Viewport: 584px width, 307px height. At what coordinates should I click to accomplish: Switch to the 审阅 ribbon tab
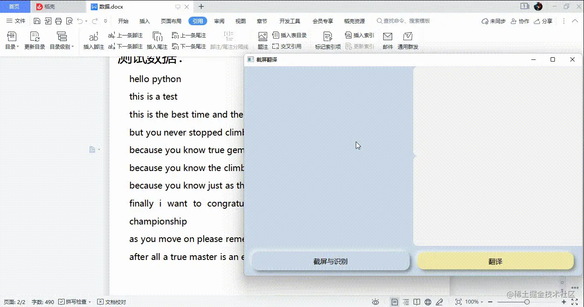[x=219, y=21]
